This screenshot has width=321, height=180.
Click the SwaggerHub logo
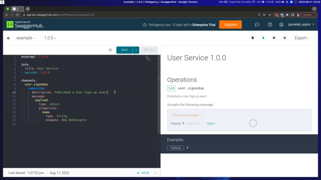click(25, 25)
